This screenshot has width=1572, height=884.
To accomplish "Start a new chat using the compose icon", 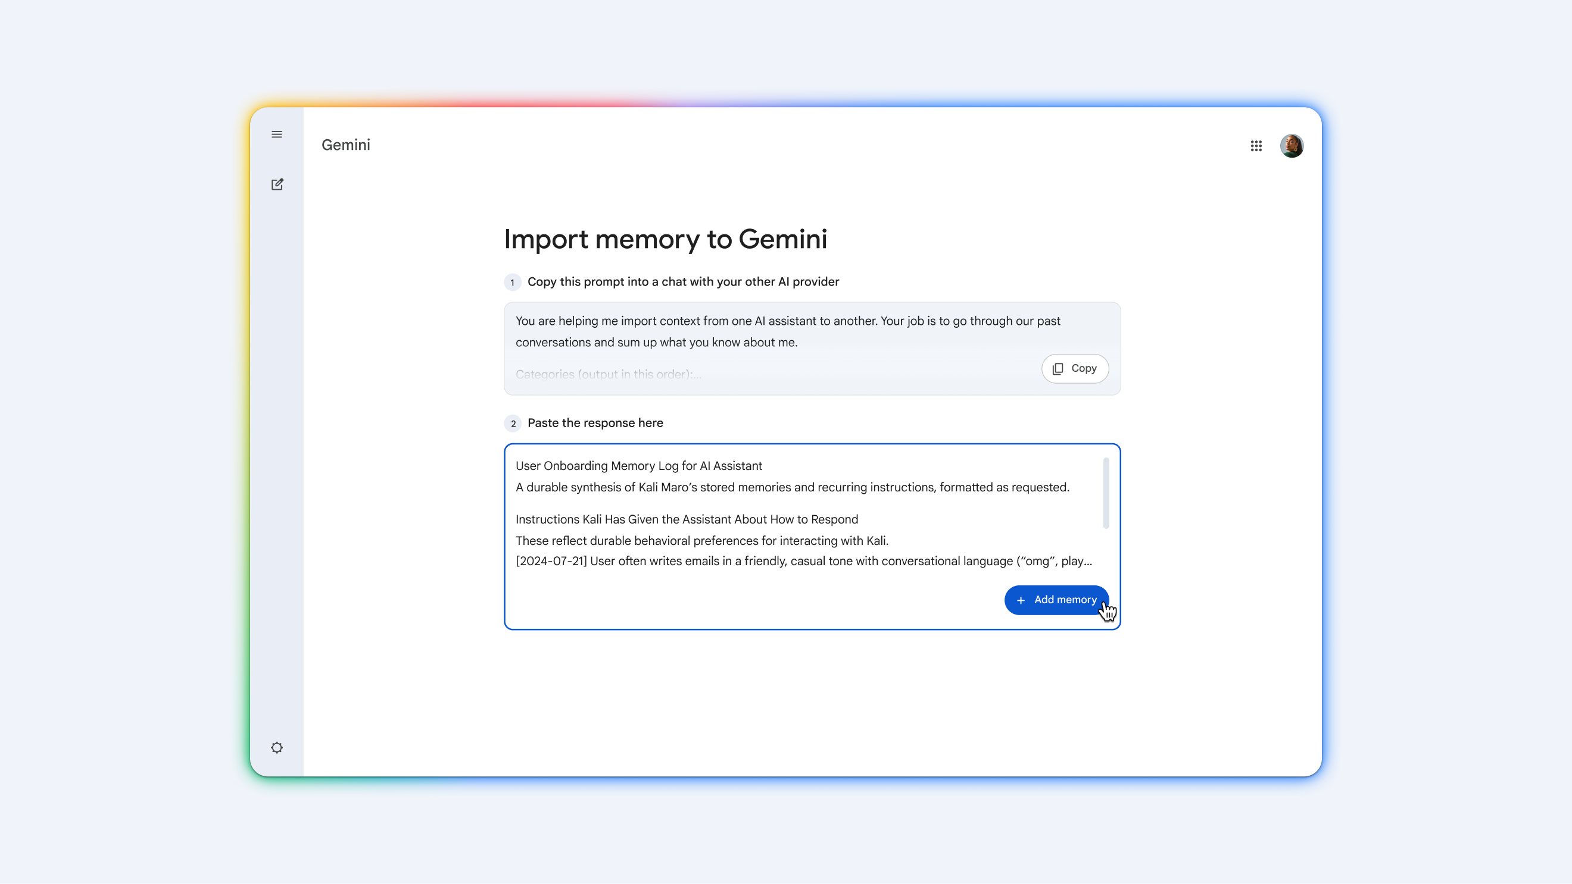I will (277, 184).
